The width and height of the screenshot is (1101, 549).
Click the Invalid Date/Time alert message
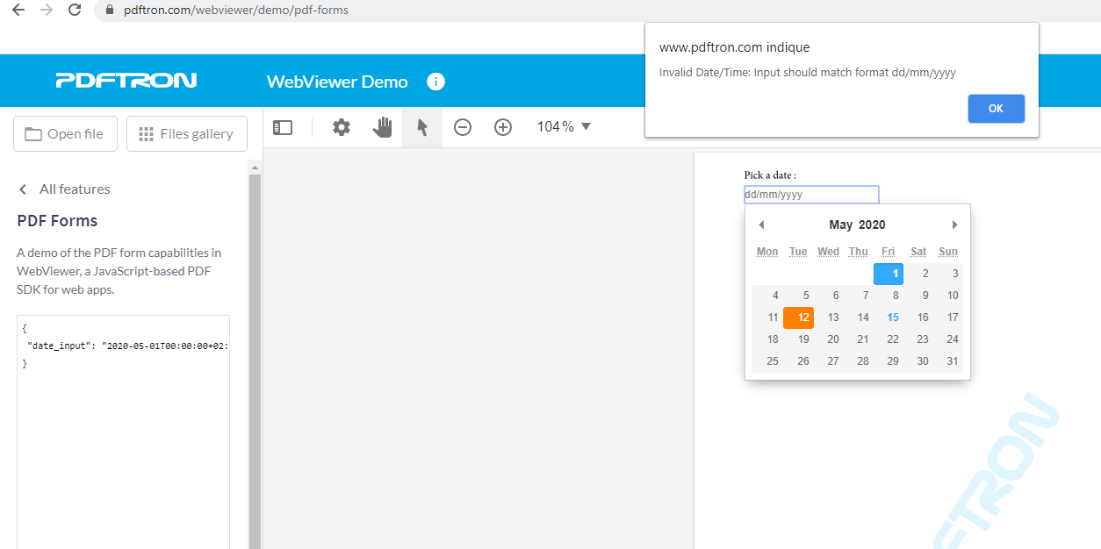click(808, 73)
